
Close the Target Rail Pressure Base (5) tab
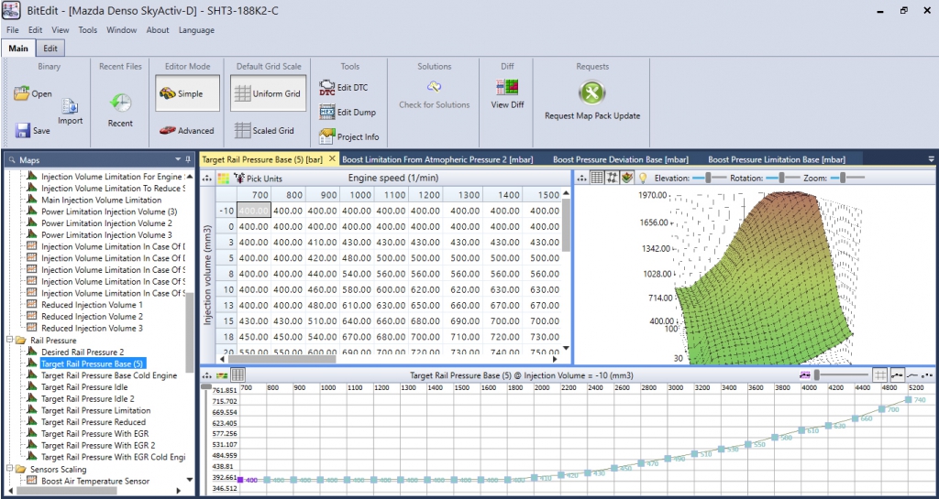point(332,159)
